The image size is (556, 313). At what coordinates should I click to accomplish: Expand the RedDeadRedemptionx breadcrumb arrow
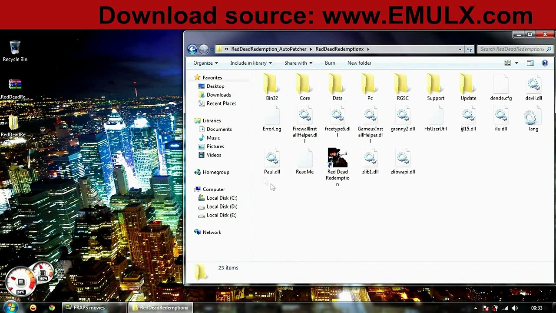tap(368, 49)
